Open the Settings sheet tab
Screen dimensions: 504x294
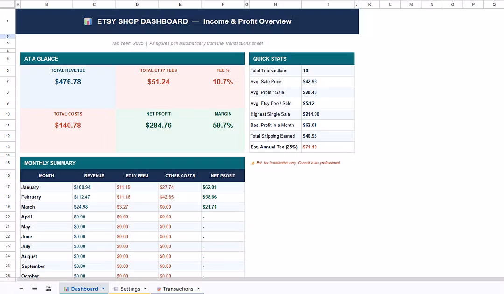130,289
